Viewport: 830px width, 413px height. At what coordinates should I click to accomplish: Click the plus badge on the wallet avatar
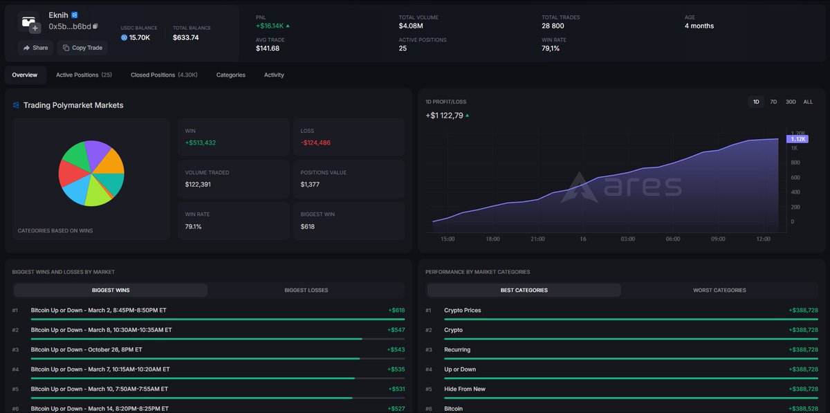35,28
